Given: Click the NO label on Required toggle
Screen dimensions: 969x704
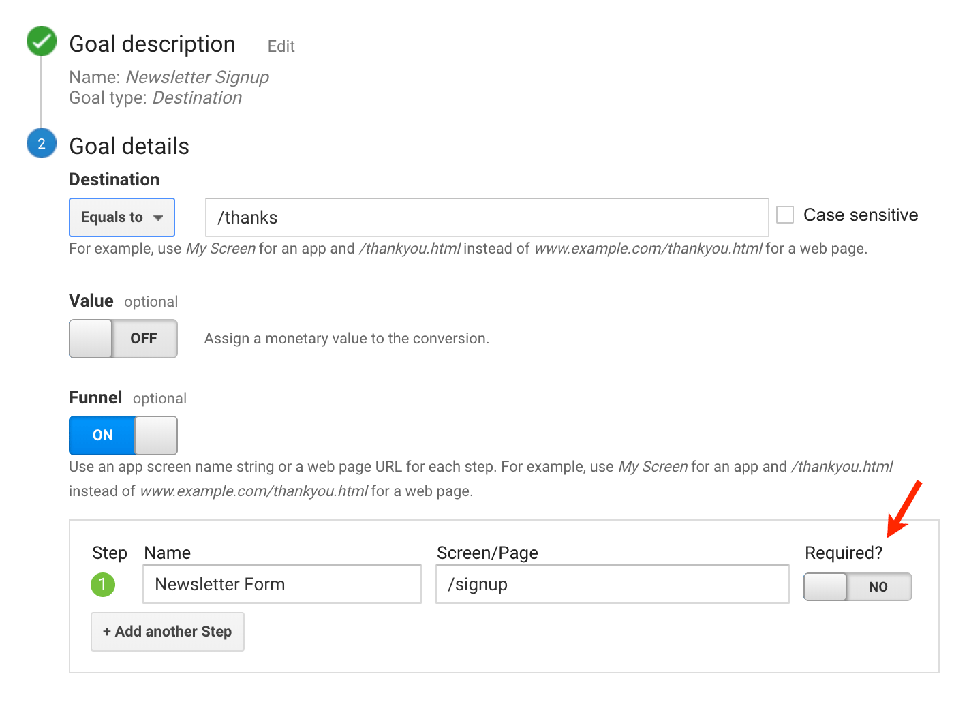Looking at the screenshot, I should (878, 587).
